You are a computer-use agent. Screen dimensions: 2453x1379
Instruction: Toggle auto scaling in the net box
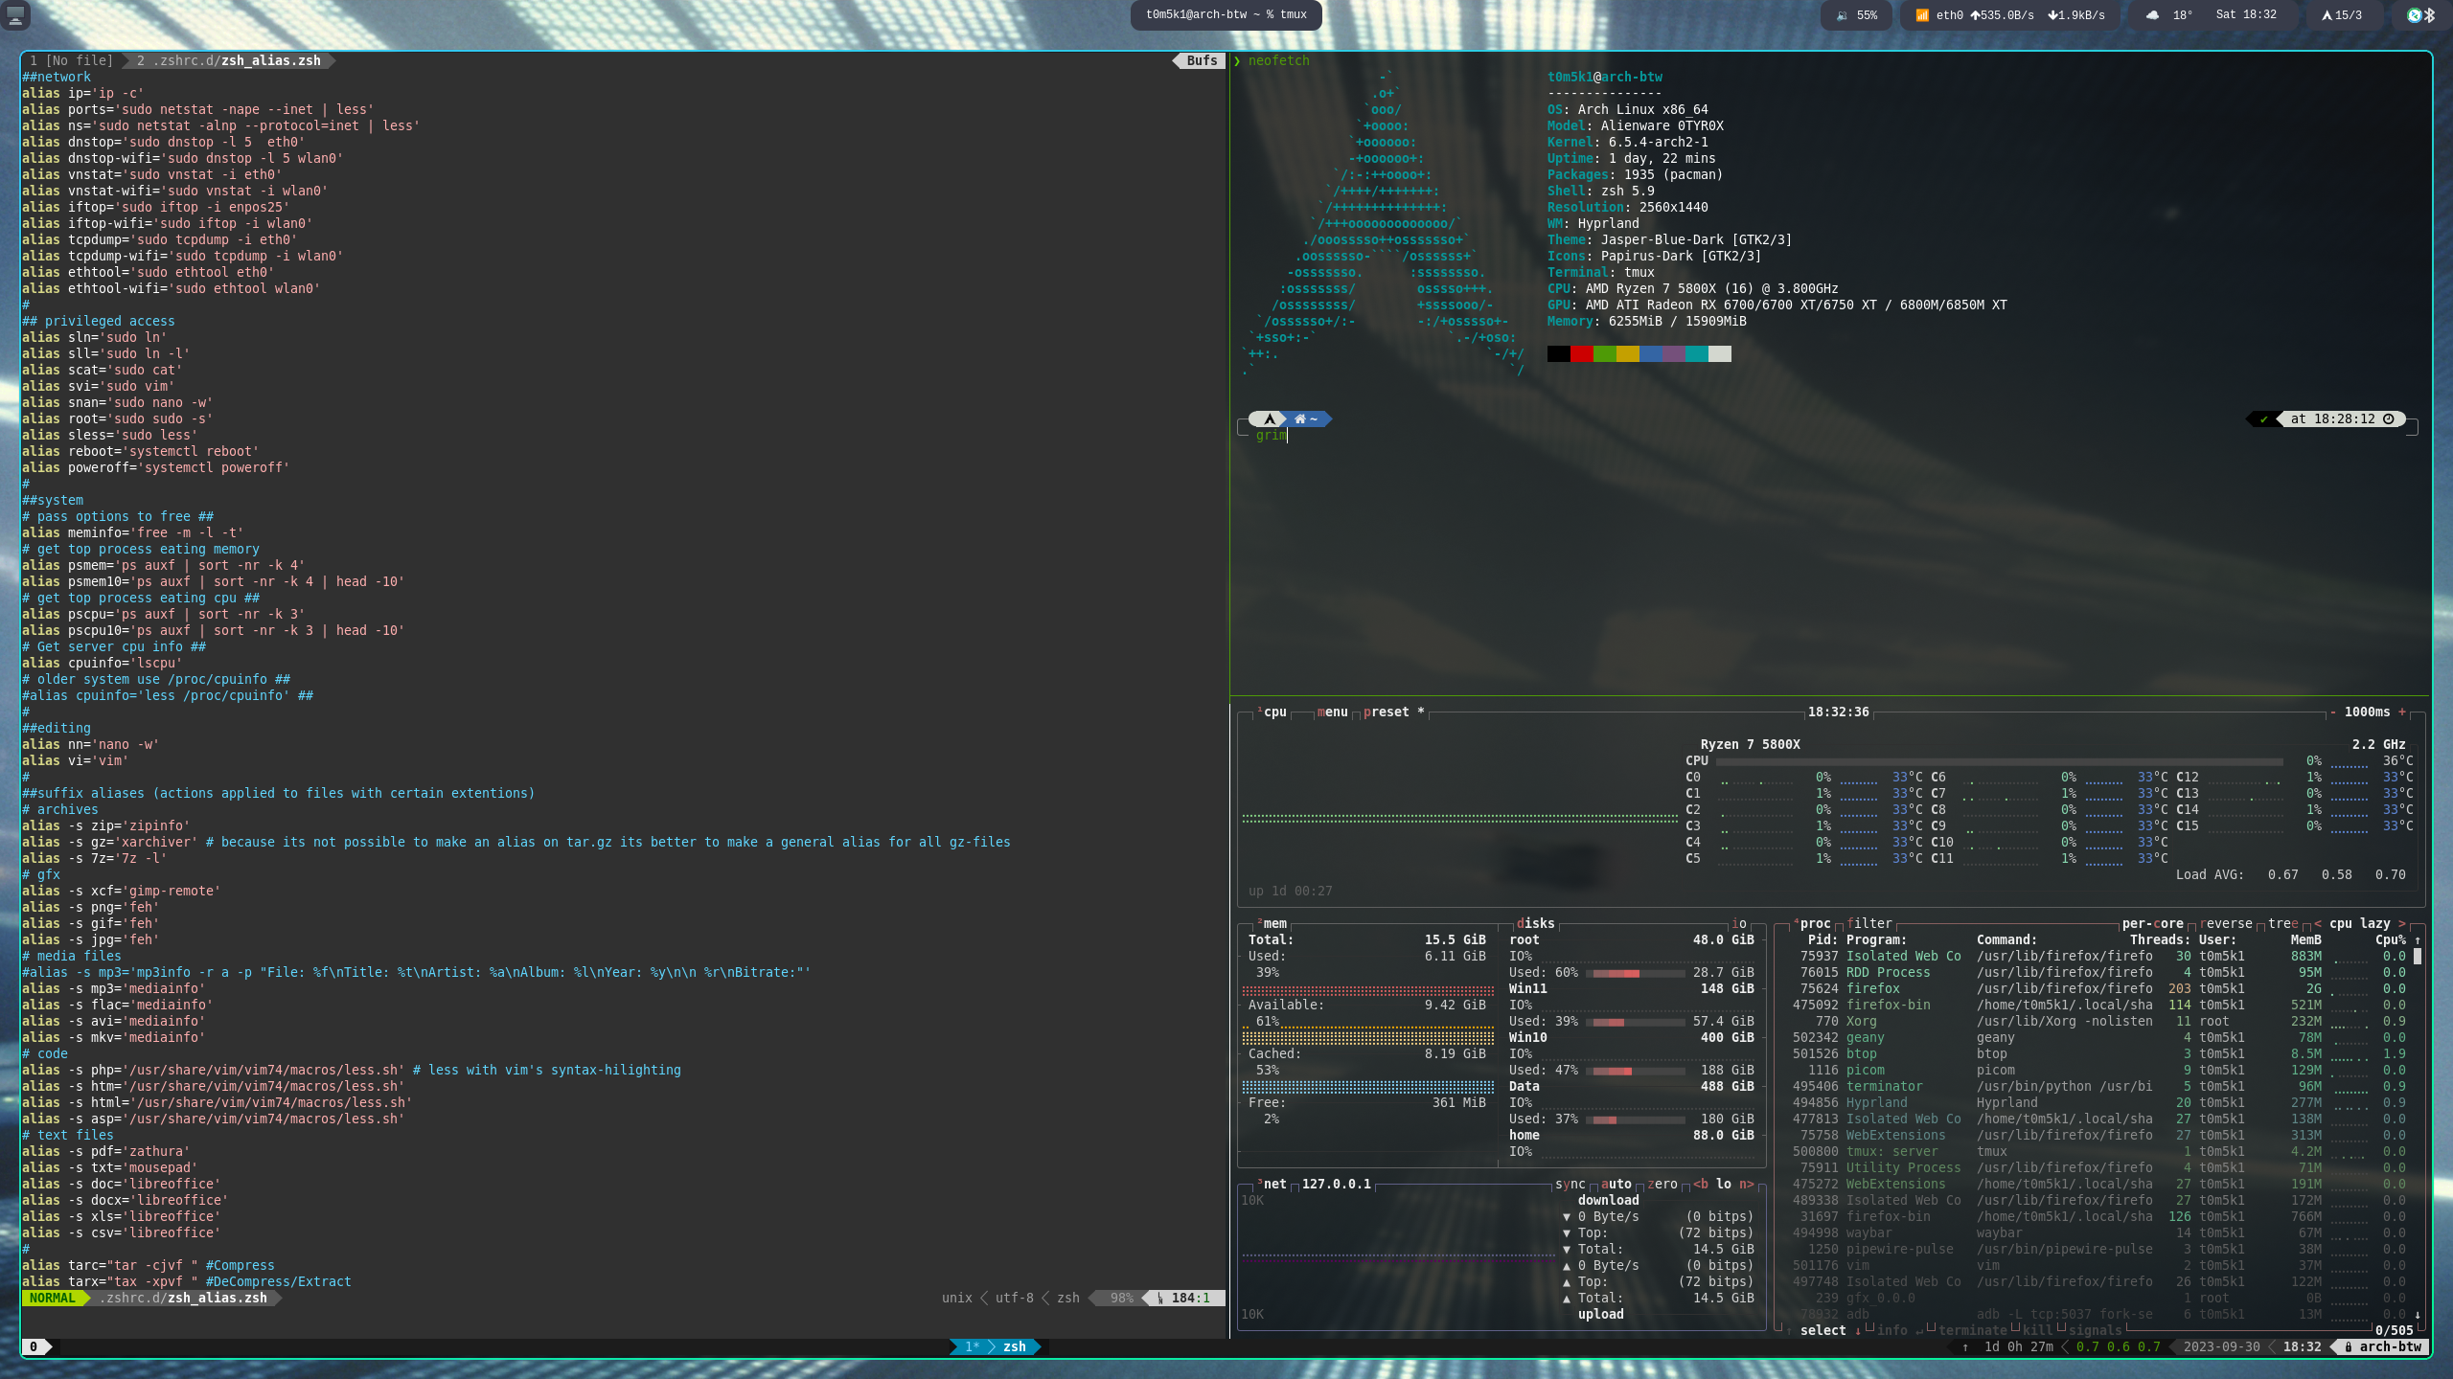pyautogui.click(x=1616, y=1184)
